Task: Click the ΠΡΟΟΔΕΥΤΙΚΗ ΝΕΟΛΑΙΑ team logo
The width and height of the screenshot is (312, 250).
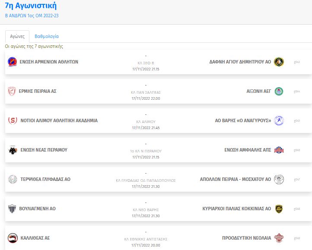Action: coord(279,238)
